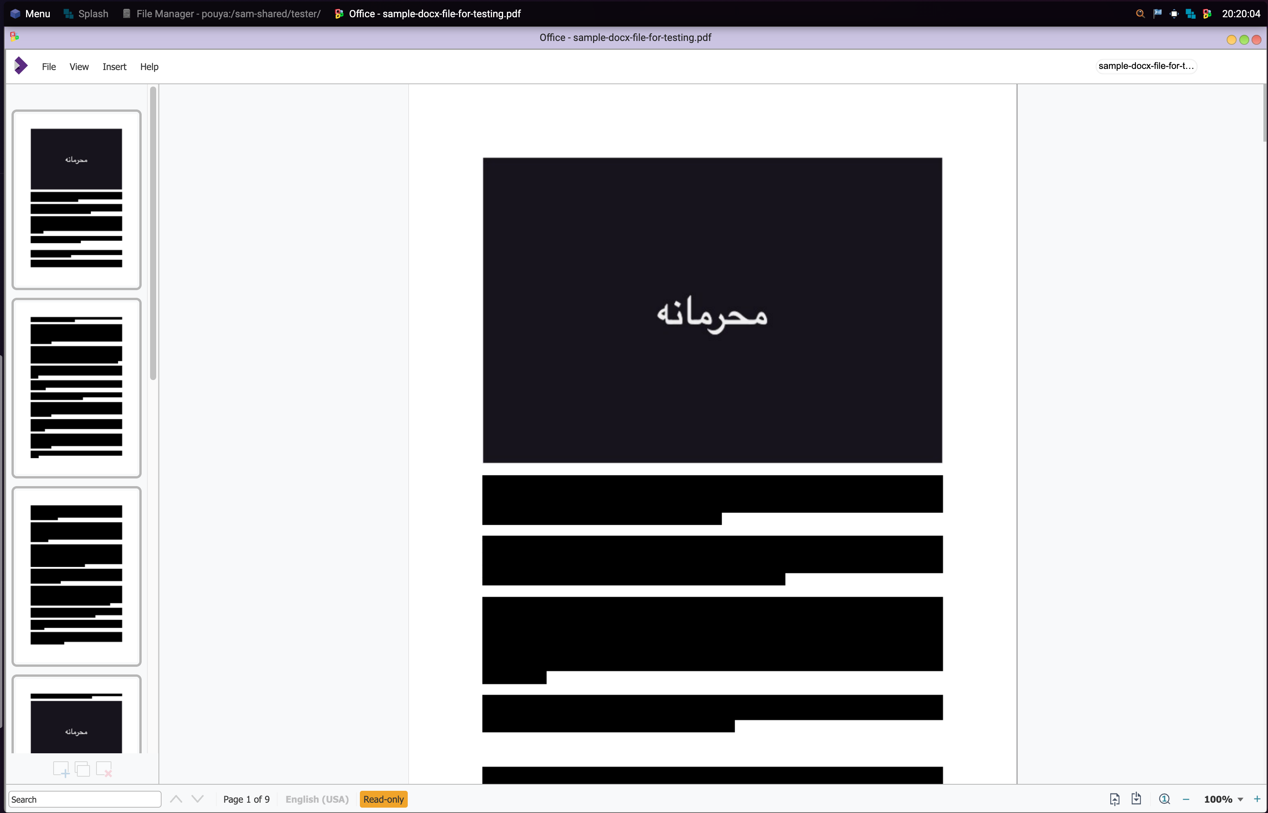Click the orange Read-only badge
Viewport: 1268px width, 813px height.
[383, 799]
